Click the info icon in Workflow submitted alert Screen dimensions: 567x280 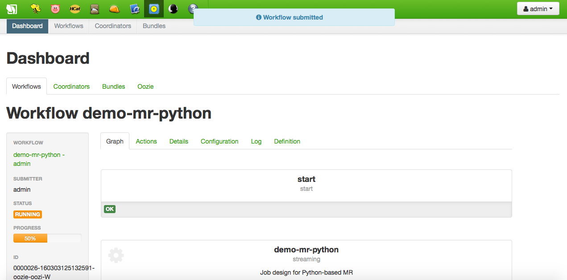(259, 17)
